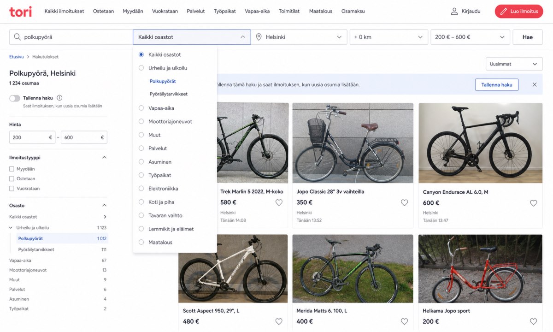Open the Jopo Classic bicycle photo

354,143
